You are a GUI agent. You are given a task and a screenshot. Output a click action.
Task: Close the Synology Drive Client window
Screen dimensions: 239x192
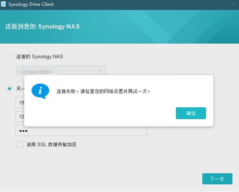coord(234,4)
